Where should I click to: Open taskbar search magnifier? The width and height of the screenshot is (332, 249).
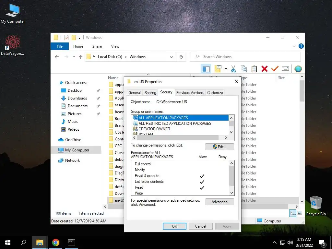23,243
